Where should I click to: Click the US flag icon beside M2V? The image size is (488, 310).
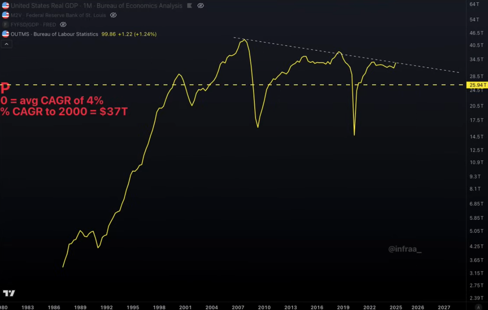(x=6, y=15)
